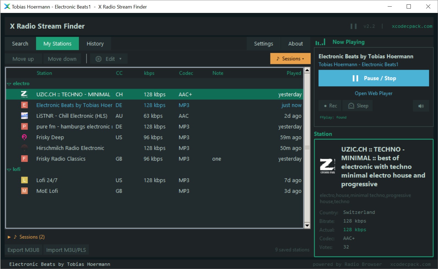Click the pause icon in the header bar
Screen dimensions: 438x269
[x=354, y=26]
